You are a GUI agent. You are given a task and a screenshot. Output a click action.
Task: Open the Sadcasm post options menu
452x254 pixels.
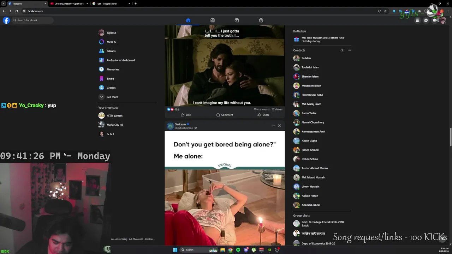click(273, 126)
